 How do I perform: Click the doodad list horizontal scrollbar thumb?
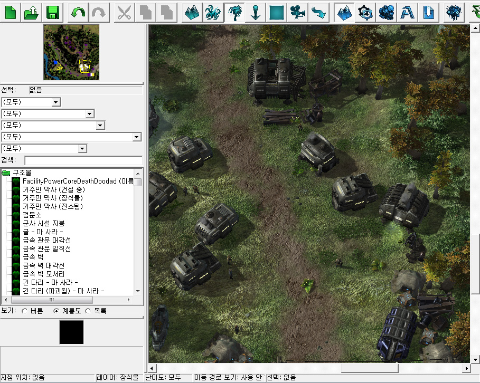click(x=52, y=300)
